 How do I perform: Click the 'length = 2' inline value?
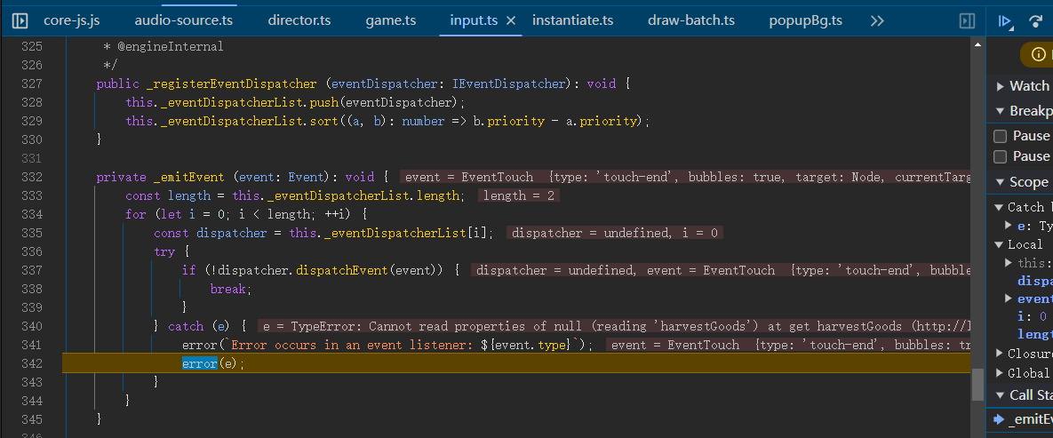pyautogui.click(x=519, y=195)
